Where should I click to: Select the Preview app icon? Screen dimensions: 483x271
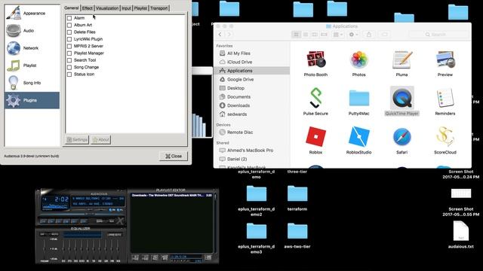[445, 59]
